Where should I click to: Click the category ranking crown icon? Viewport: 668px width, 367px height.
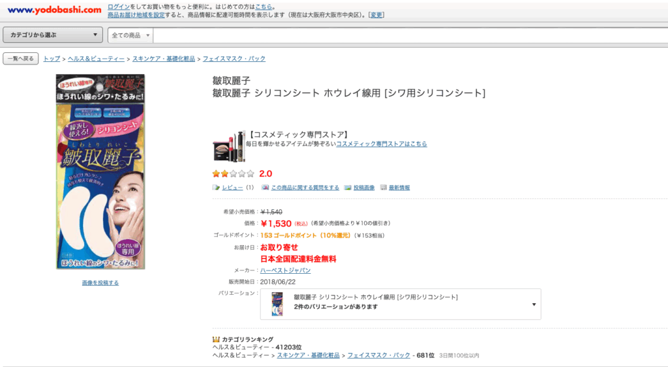coord(216,340)
